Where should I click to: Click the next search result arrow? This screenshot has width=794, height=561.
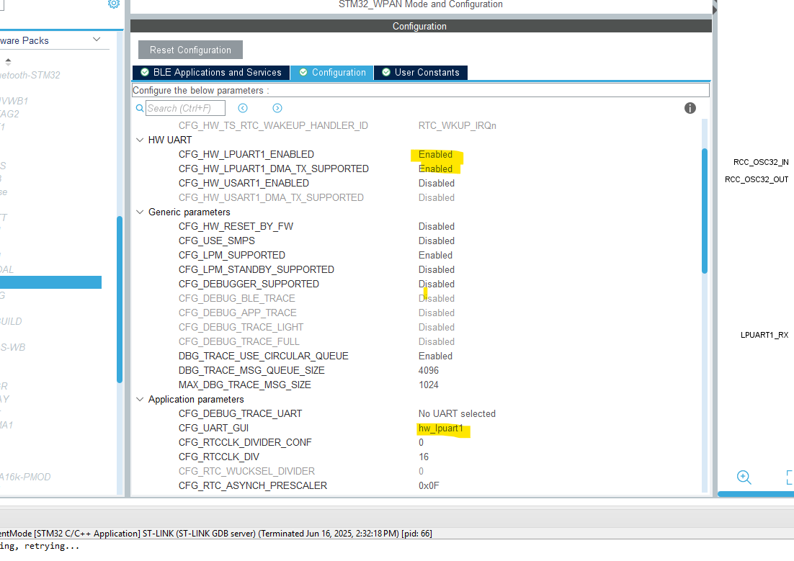tap(277, 107)
